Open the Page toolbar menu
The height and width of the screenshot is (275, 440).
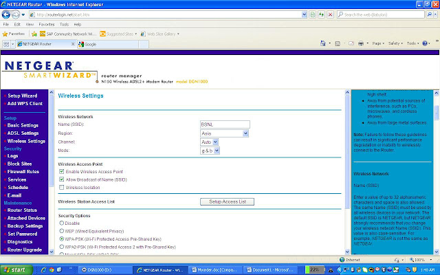(378, 43)
